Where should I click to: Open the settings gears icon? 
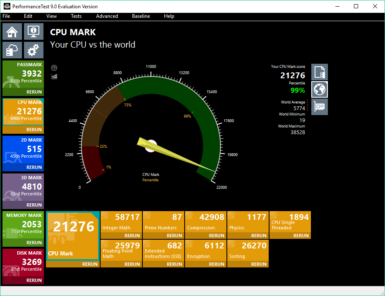pos(34,50)
